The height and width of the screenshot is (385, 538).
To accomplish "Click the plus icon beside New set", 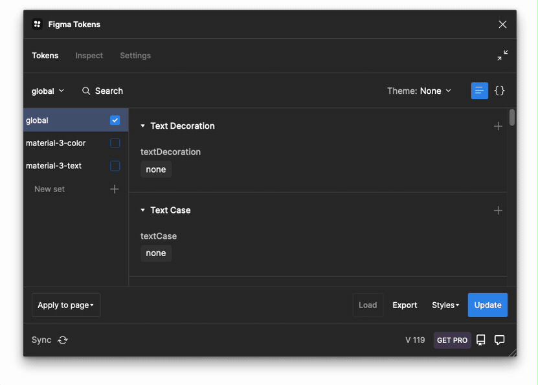I will [115, 189].
